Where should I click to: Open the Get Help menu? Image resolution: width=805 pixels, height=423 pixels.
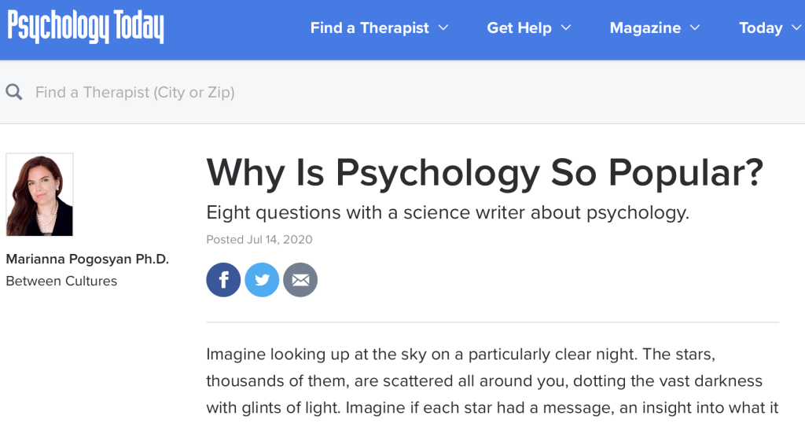(519, 28)
